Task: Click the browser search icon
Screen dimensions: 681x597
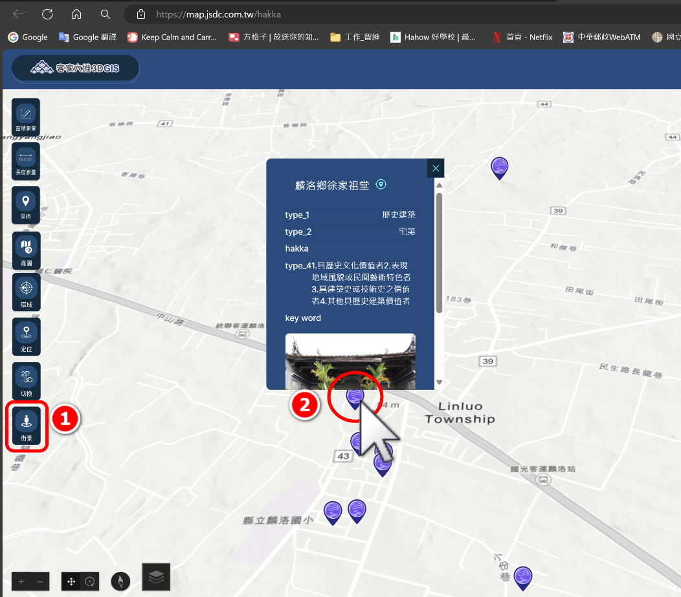Action: 105,14
